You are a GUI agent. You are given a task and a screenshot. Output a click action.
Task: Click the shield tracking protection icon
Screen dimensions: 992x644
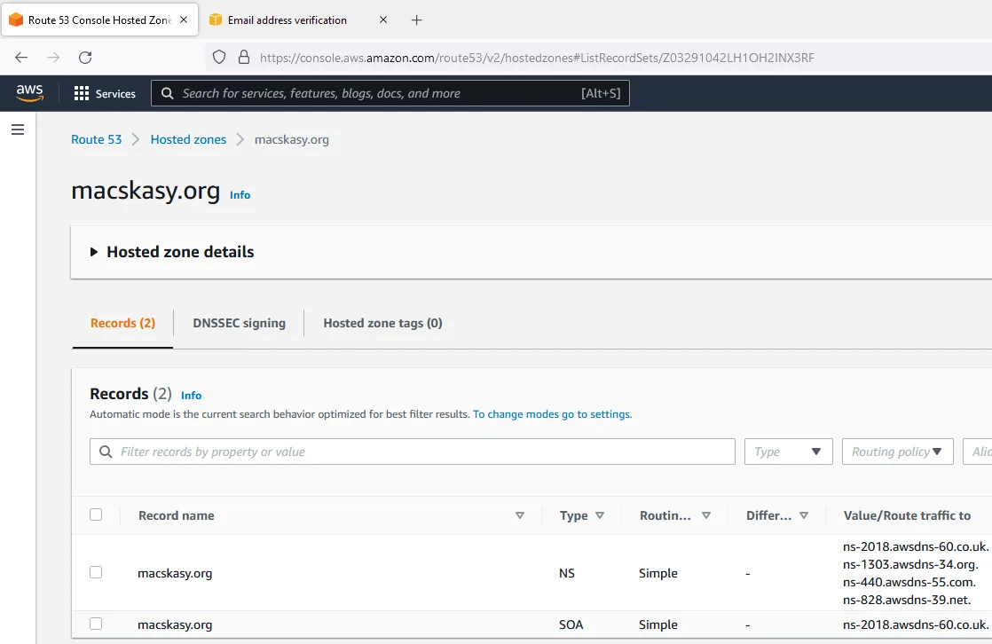point(219,58)
